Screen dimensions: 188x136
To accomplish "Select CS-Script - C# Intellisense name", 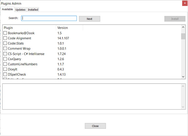I will [26, 54].
